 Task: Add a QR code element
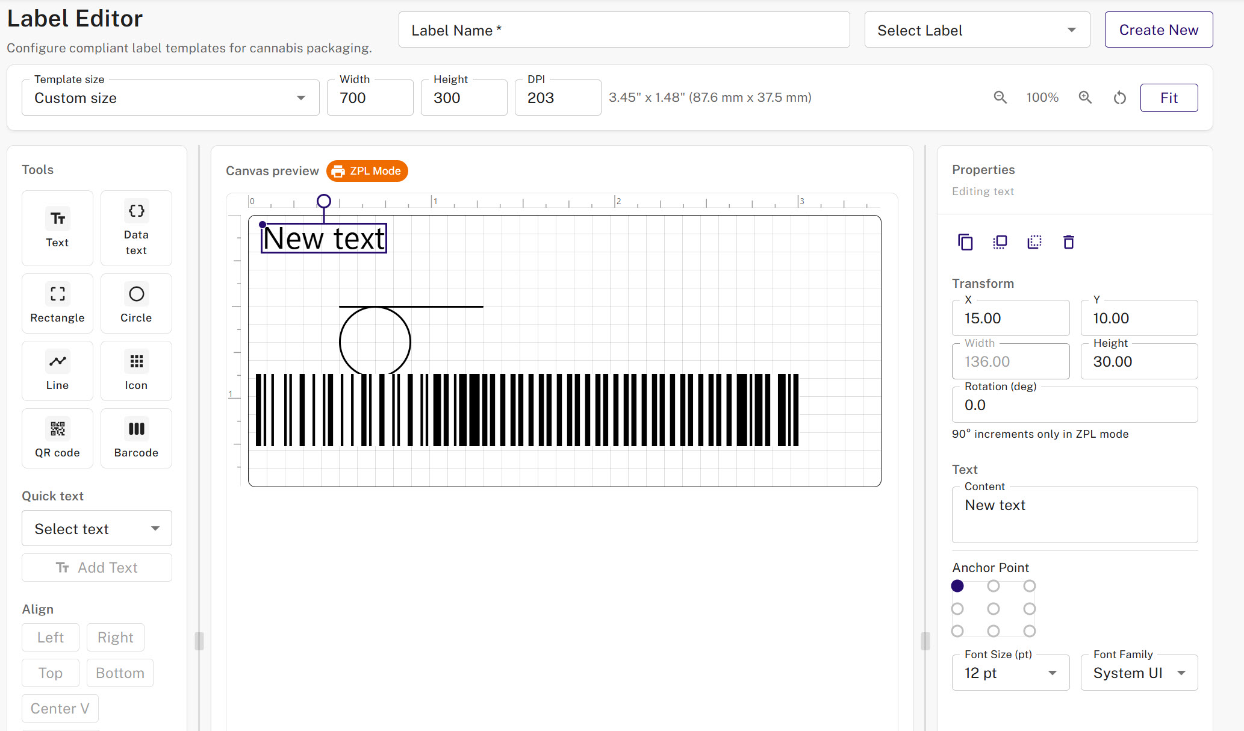57,438
